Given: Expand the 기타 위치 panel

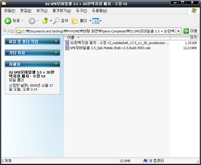Looking at the screenshot, I should point(56,53).
